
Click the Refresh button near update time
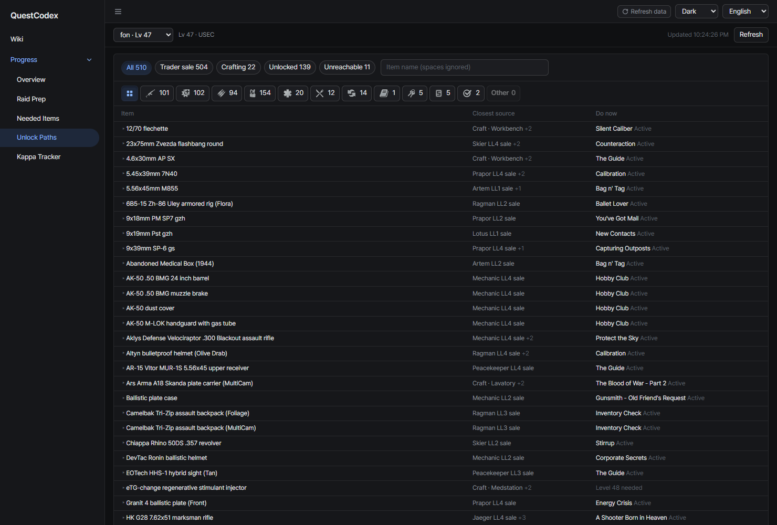[751, 35]
